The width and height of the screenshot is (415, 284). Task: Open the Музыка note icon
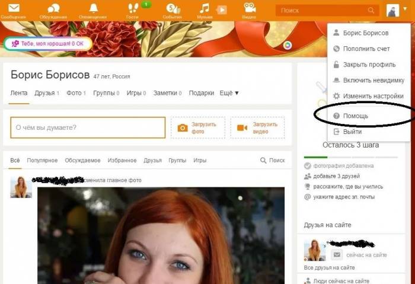204,8
